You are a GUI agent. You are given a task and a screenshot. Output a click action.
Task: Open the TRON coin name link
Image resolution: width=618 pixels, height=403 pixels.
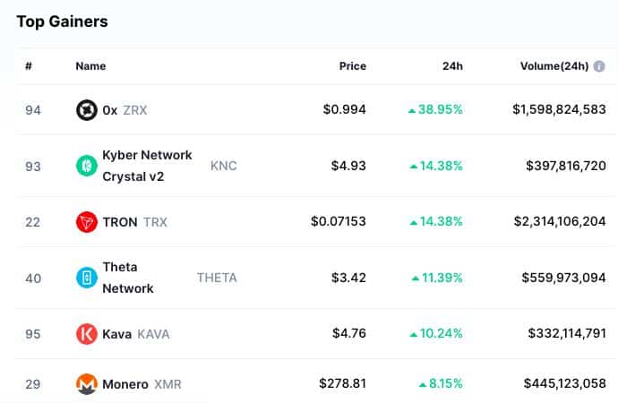[x=121, y=222]
